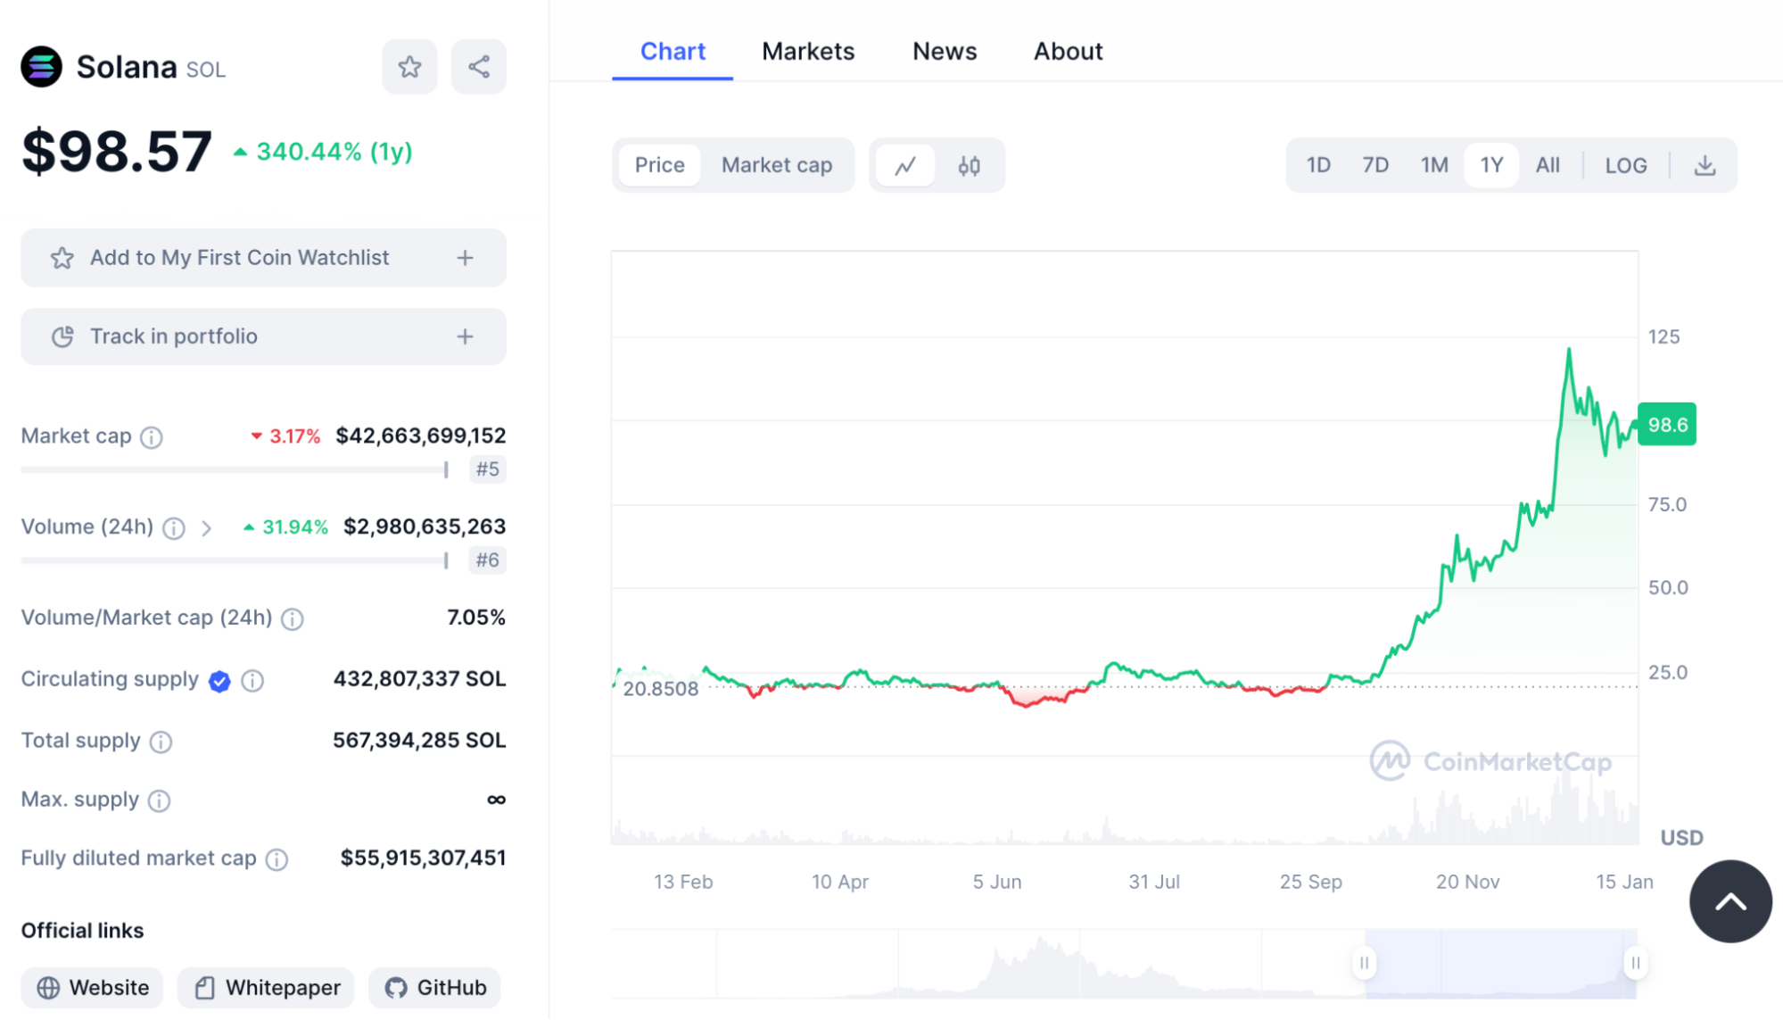Click Track in portfolio button

tap(263, 336)
